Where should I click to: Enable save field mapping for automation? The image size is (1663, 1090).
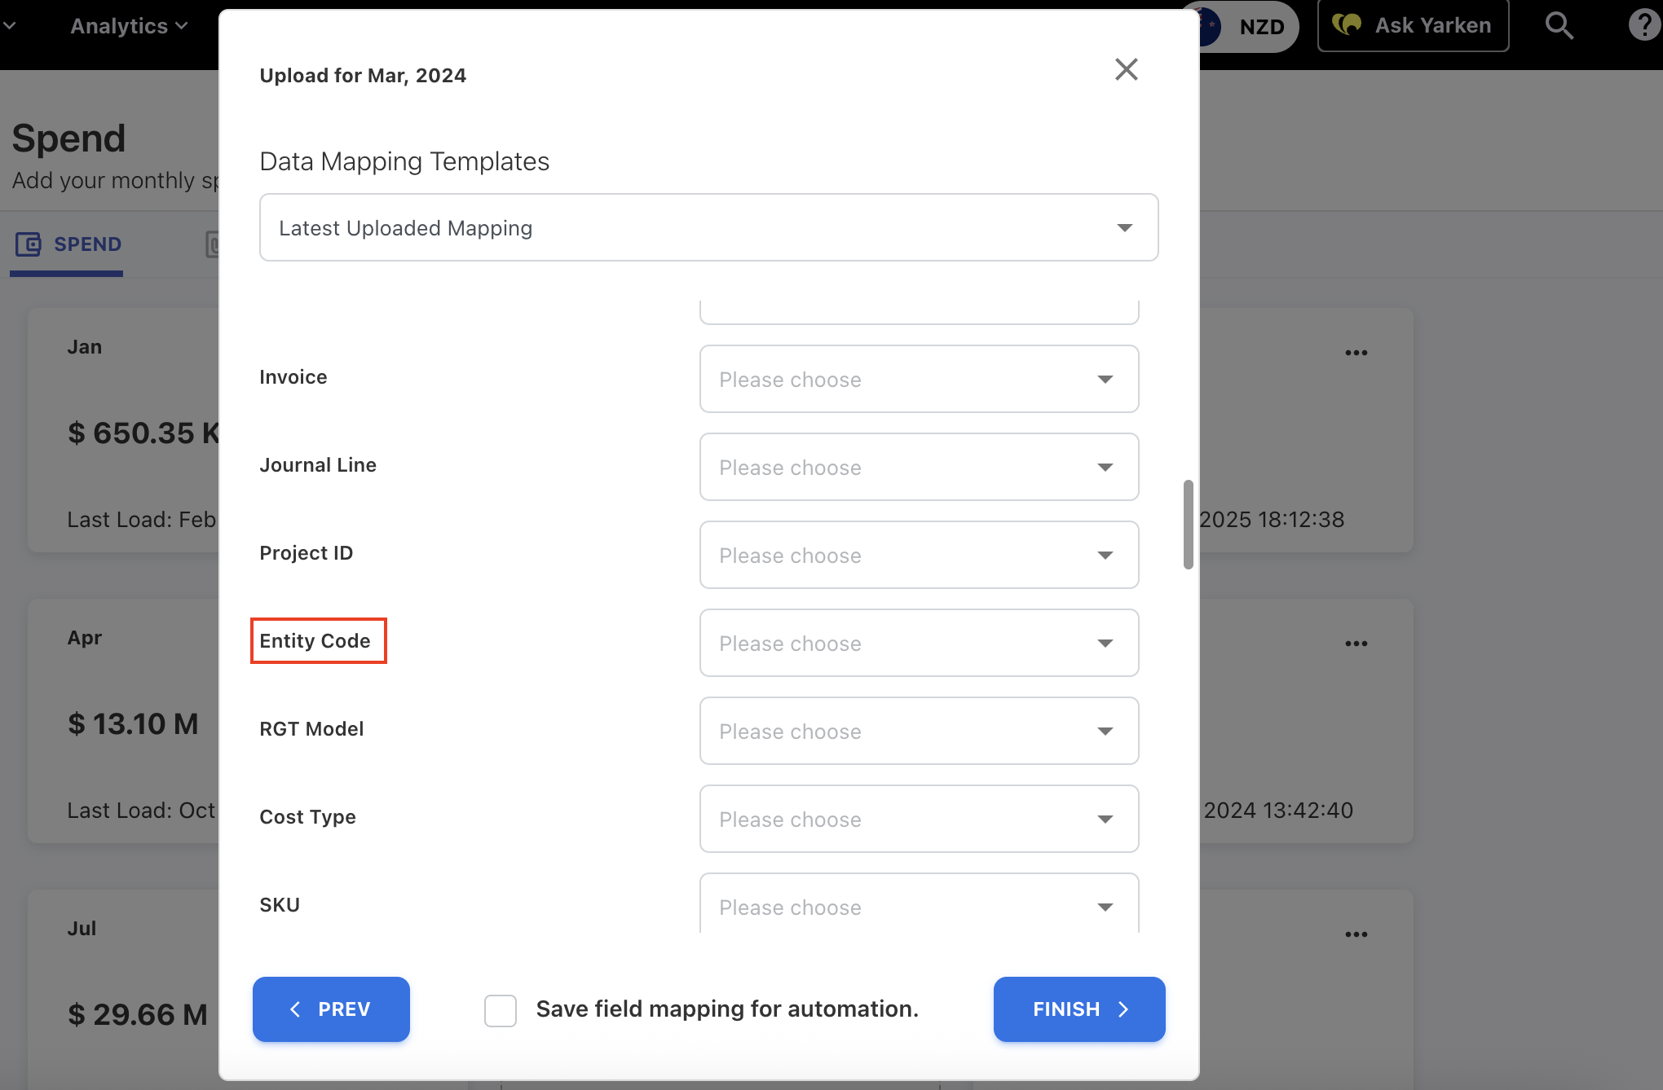click(x=501, y=1010)
